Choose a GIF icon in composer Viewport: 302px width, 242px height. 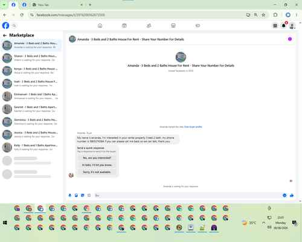pyautogui.click(x=89, y=196)
